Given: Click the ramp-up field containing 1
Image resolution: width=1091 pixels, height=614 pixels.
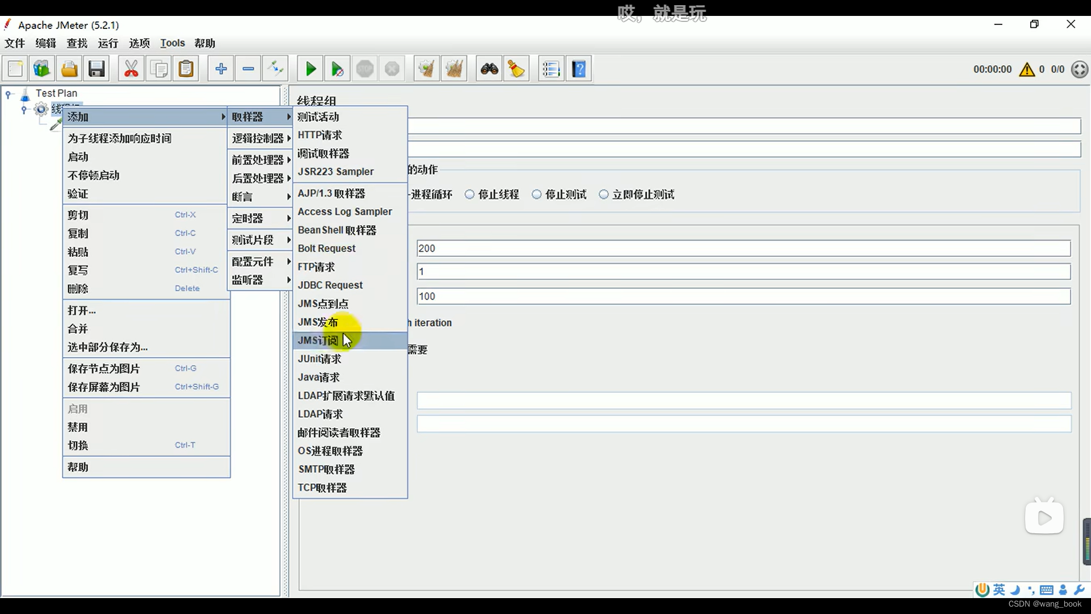Looking at the screenshot, I should (x=743, y=272).
